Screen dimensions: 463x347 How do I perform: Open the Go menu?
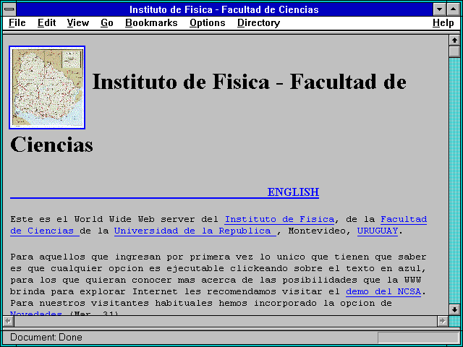click(x=106, y=23)
